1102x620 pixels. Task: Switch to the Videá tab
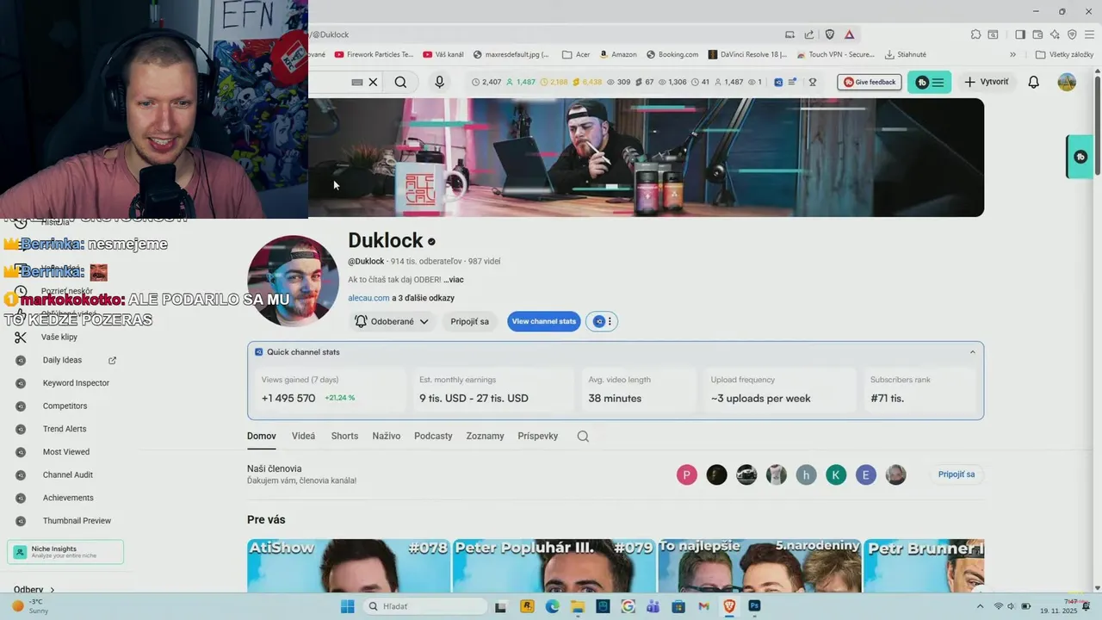pyautogui.click(x=303, y=436)
